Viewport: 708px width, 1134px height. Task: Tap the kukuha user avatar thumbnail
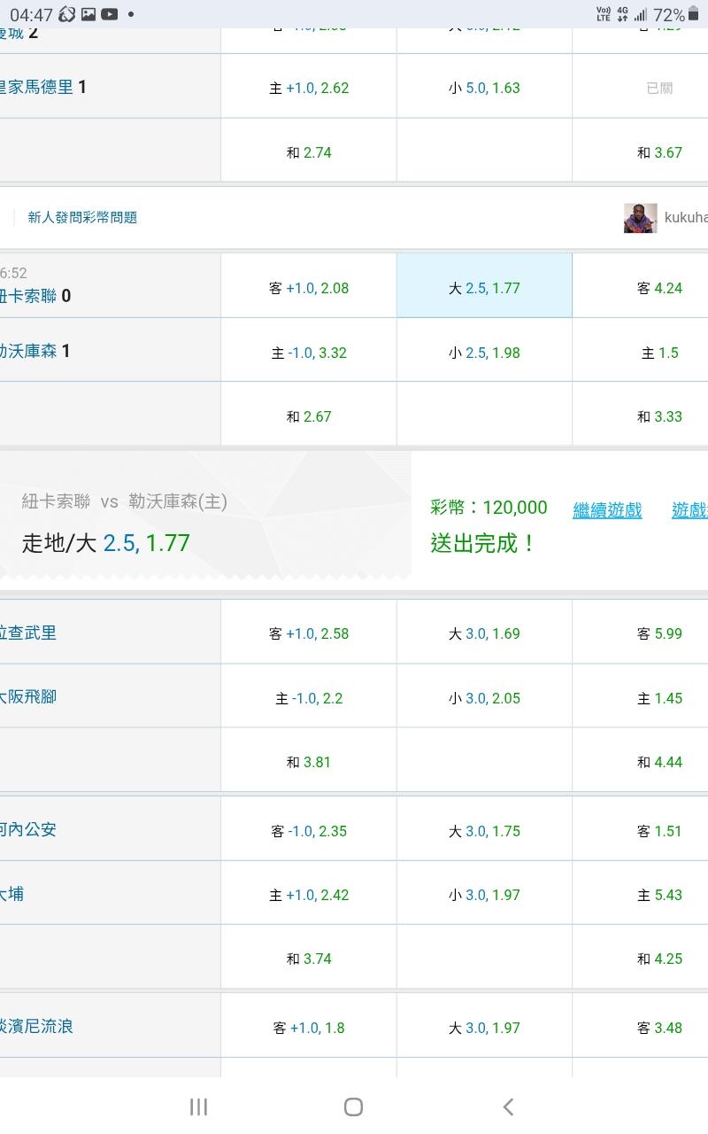(x=640, y=218)
